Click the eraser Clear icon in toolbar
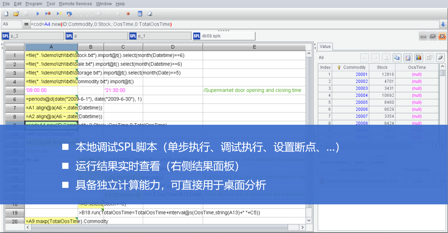 (150, 14)
